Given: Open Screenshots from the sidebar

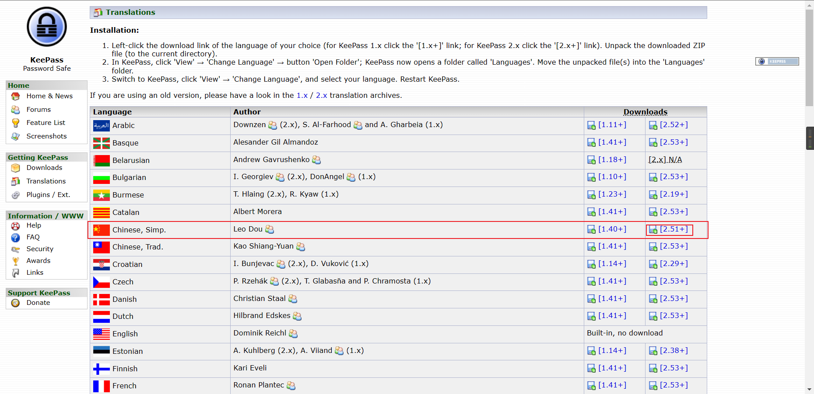Looking at the screenshot, I should click(x=46, y=136).
